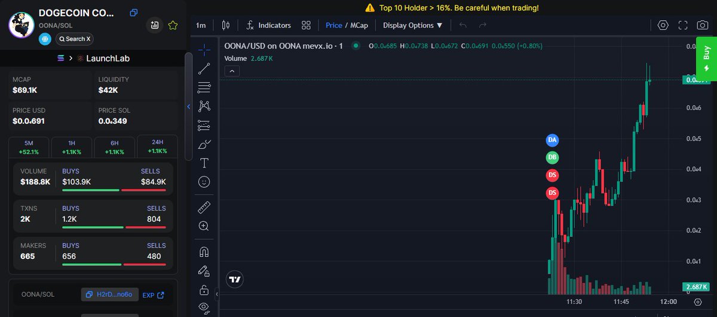Click the Volume indicator legend

point(249,59)
